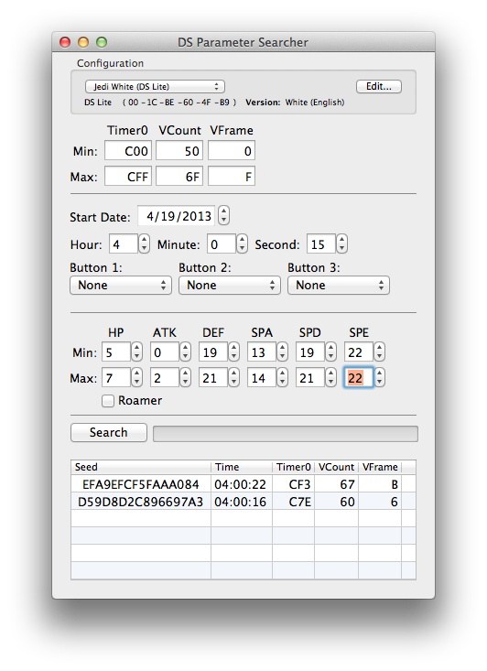Click the HP Min stepper

click(x=136, y=352)
